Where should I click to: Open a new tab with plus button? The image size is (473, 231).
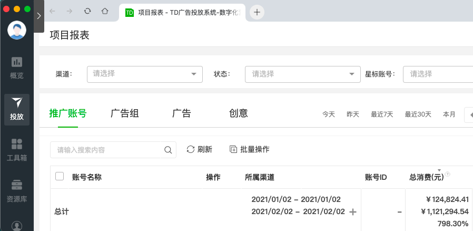coord(257,12)
